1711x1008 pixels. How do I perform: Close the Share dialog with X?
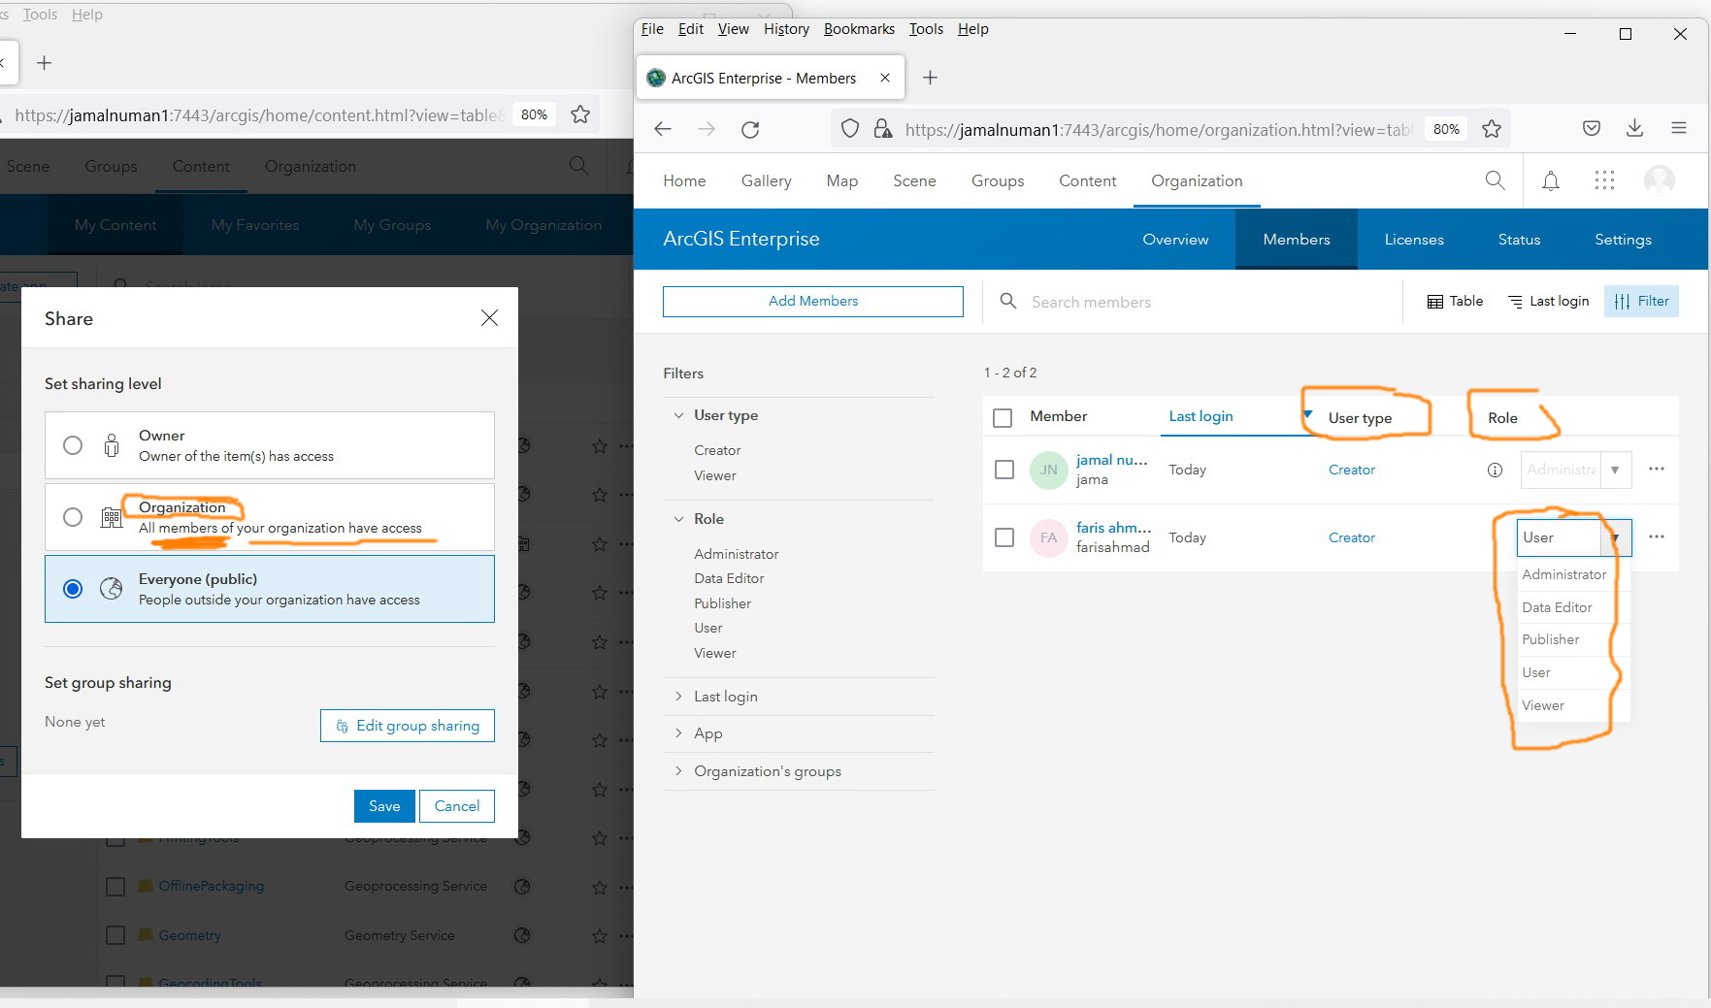[489, 318]
